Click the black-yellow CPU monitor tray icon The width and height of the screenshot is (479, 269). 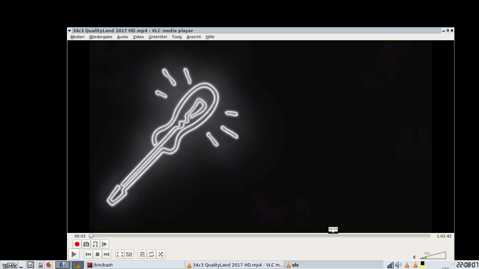[x=423, y=265]
